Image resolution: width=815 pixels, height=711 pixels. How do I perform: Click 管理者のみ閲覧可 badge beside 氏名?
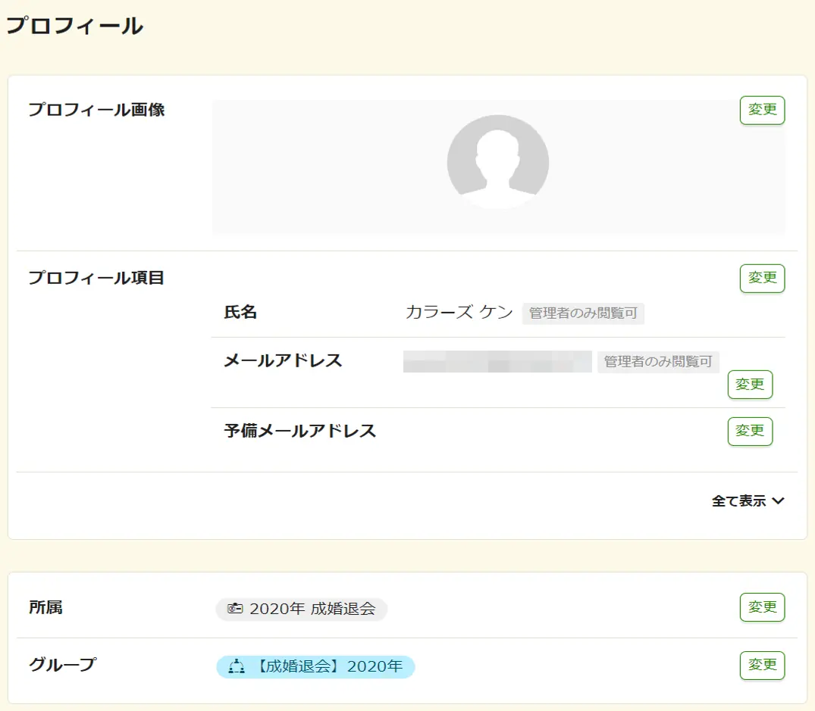tap(583, 313)
